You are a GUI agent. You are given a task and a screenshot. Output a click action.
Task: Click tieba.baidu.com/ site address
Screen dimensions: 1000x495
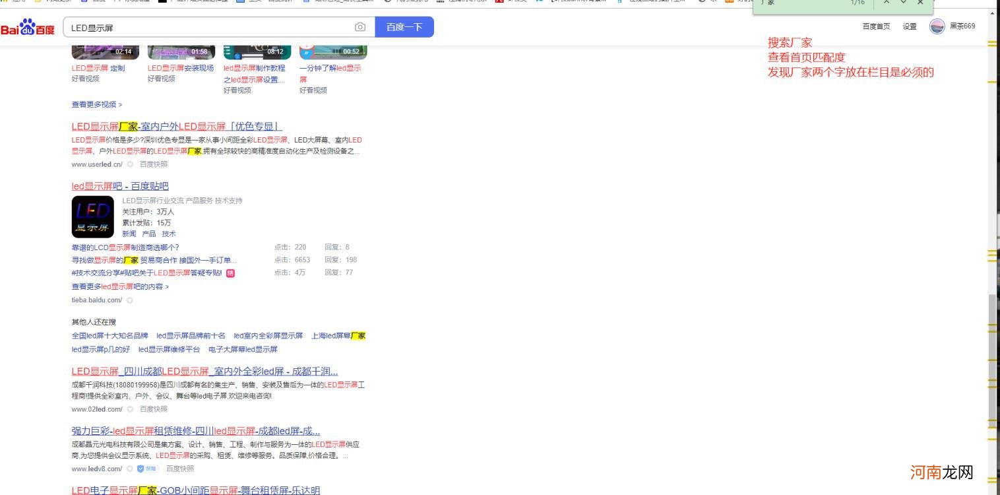(97, 300)
